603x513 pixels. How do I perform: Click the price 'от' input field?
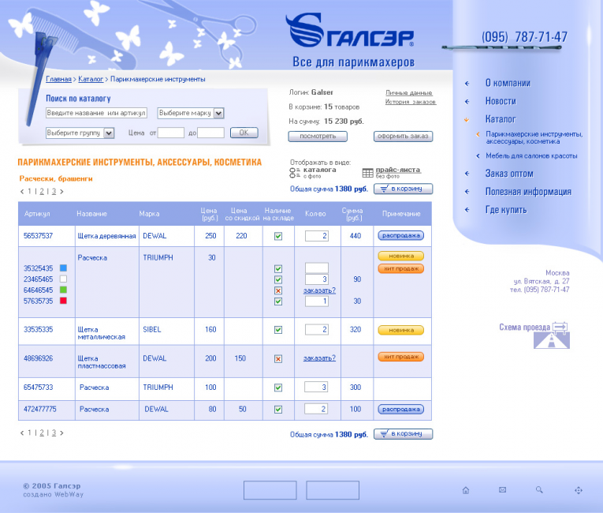click(x=171, y=133)
